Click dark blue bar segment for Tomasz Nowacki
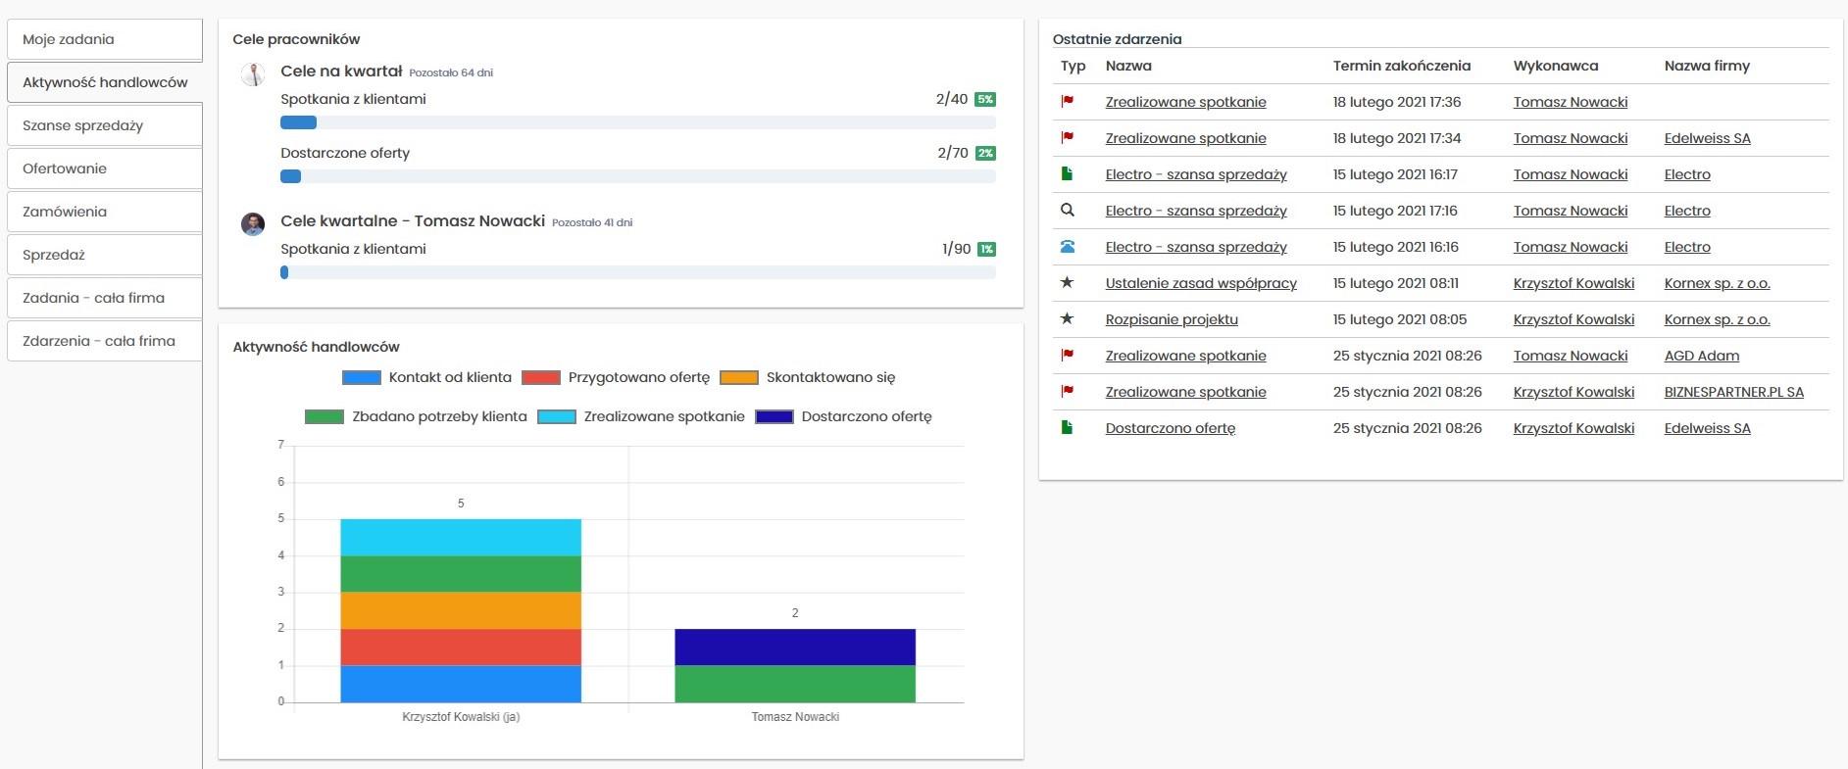 (x=795, y=648)
